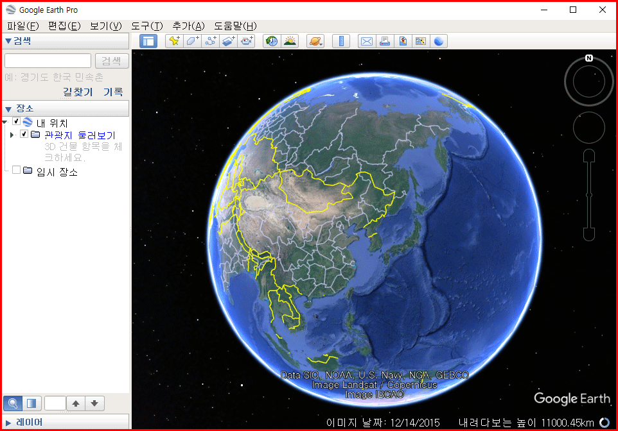Click the zoom slider track
The image size is (618, 431).
589,195
